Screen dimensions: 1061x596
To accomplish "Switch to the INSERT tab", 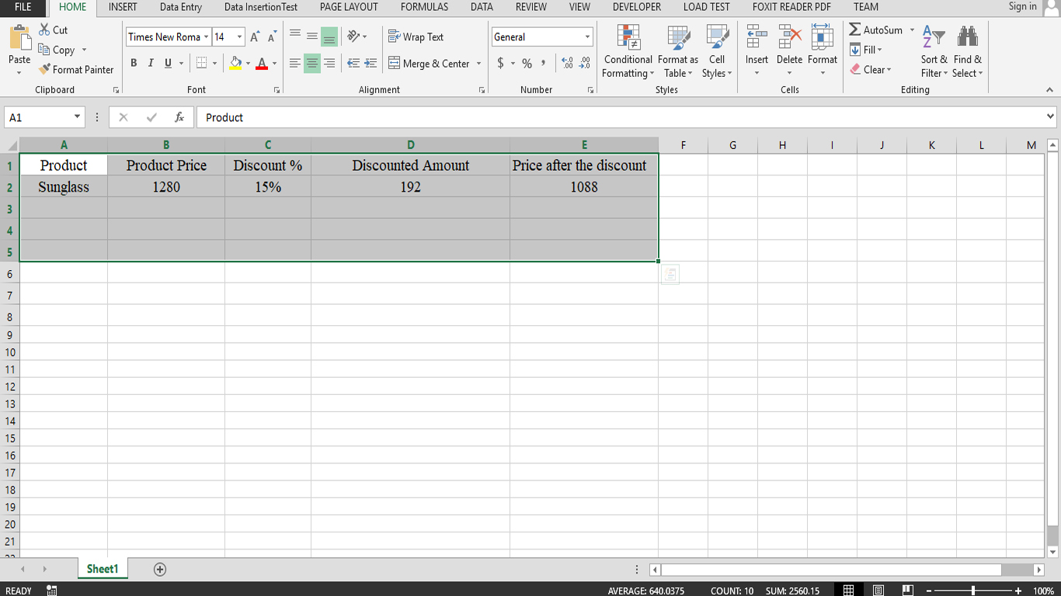I will pos(123,7).
